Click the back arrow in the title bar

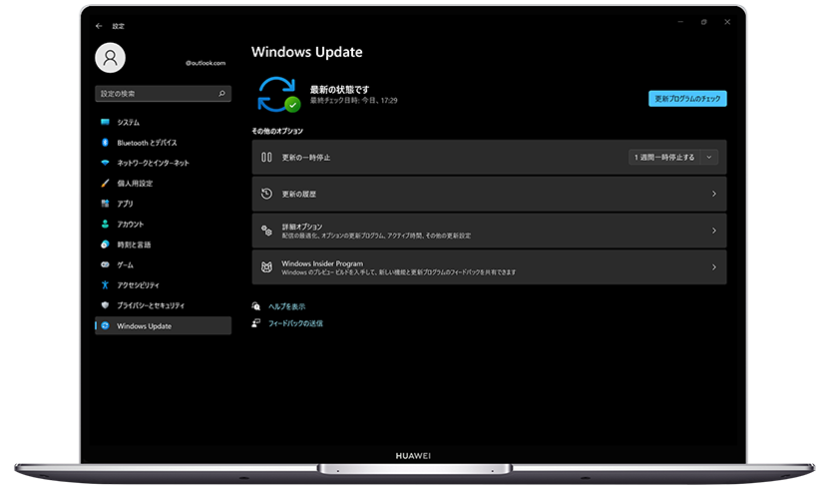98,25
